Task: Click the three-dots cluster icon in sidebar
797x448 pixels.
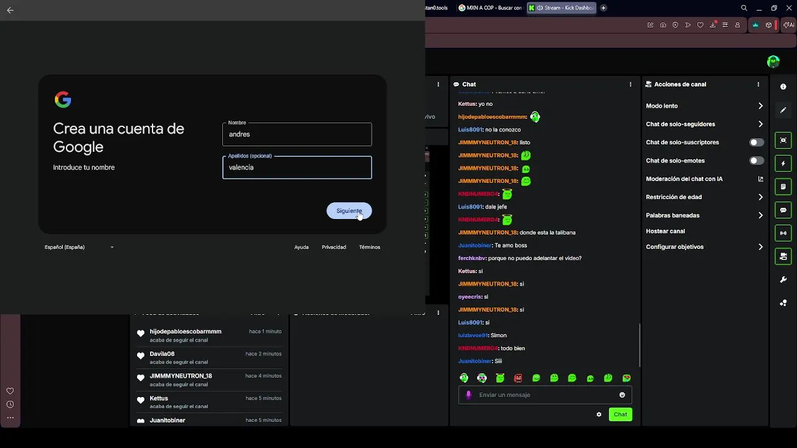Action: tap(783, 303)
